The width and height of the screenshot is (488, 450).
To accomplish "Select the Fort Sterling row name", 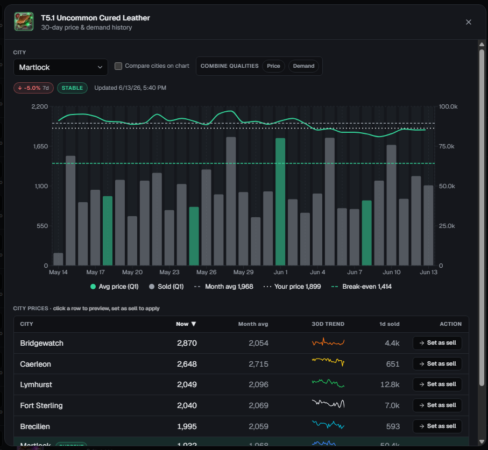I will tap(41, 405).
